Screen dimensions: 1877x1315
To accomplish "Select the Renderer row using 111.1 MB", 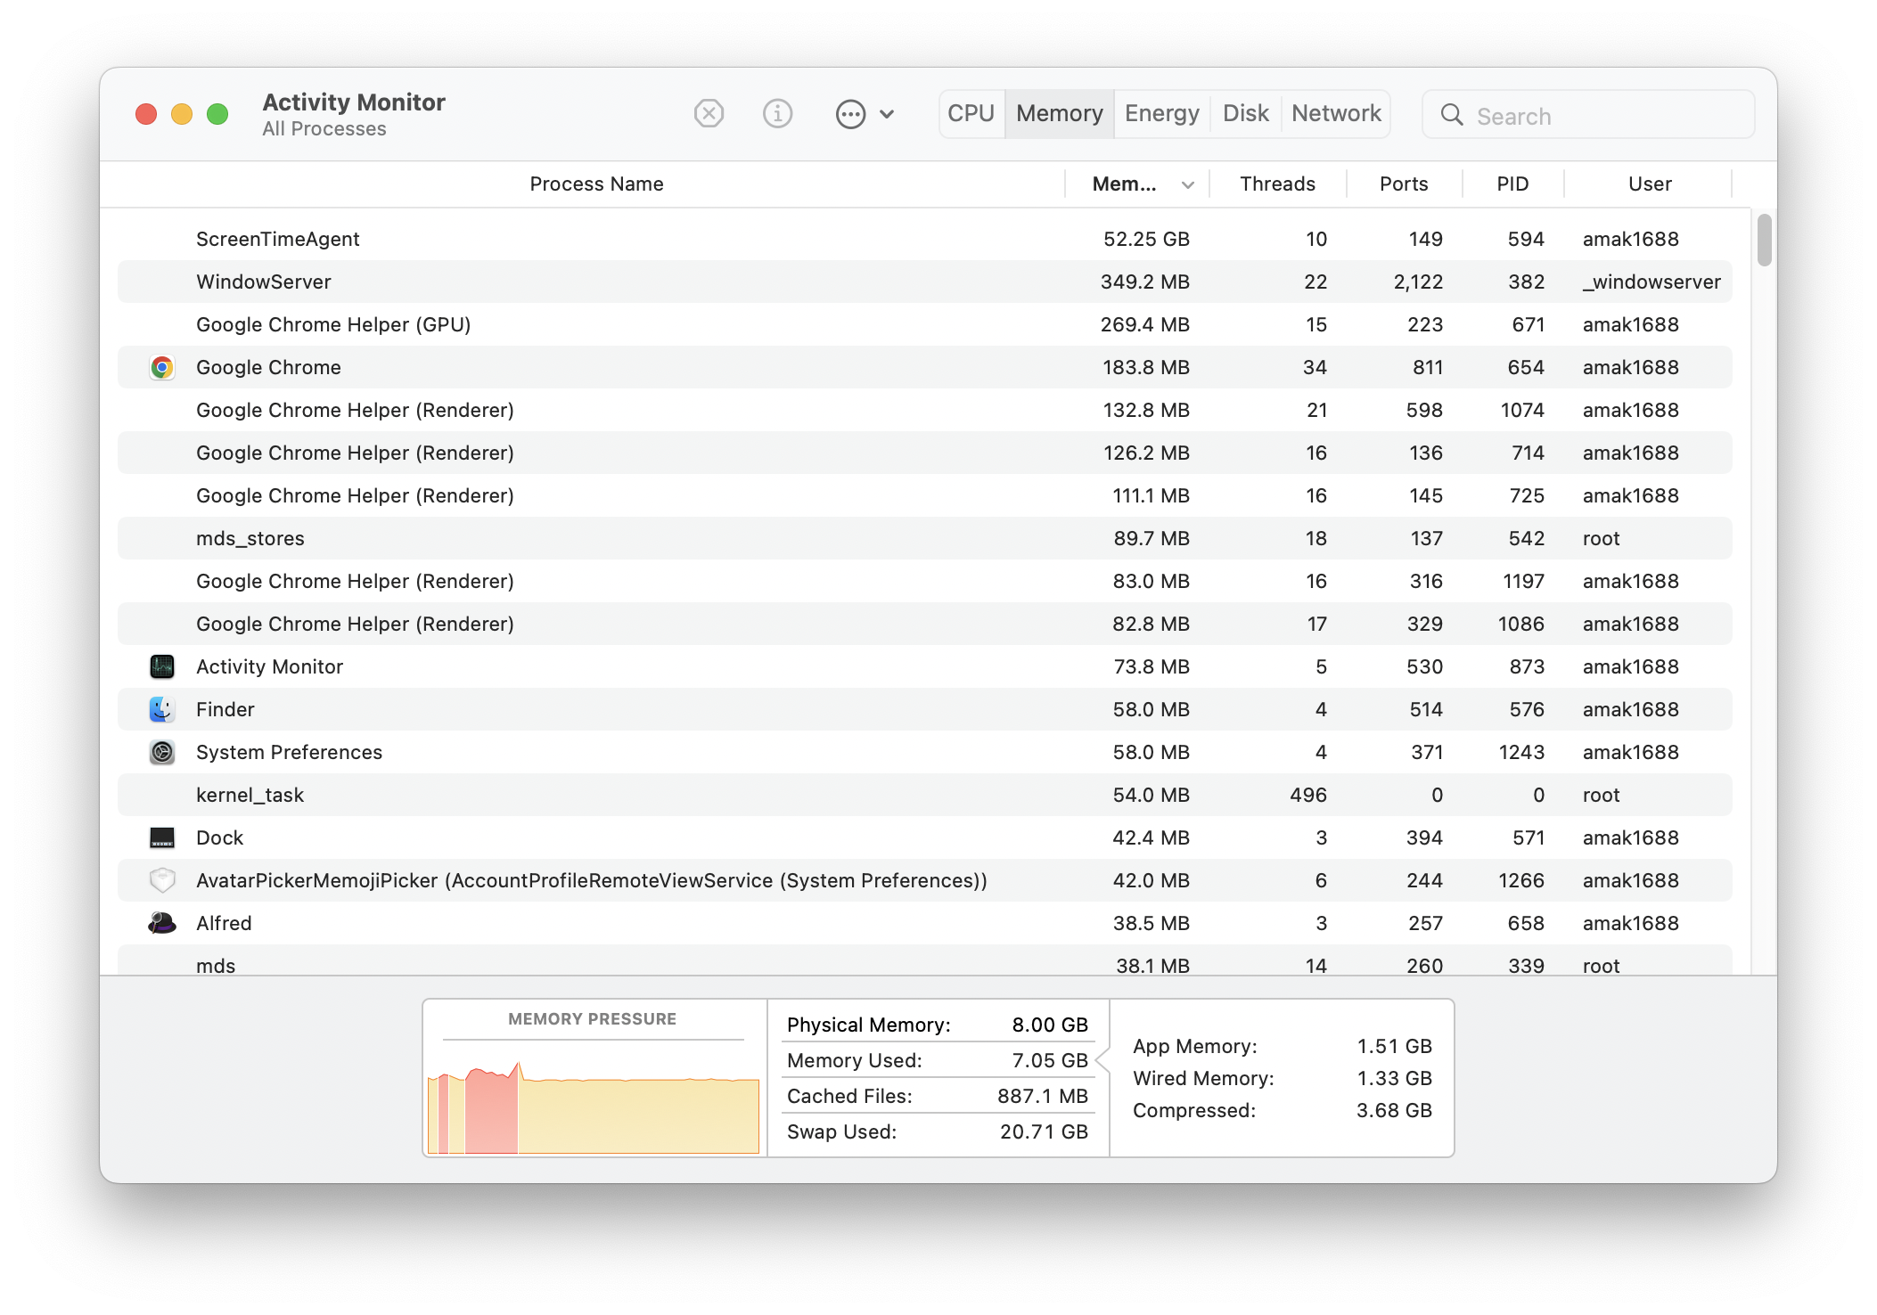I will pyautogui.click(x=925, y=495).
